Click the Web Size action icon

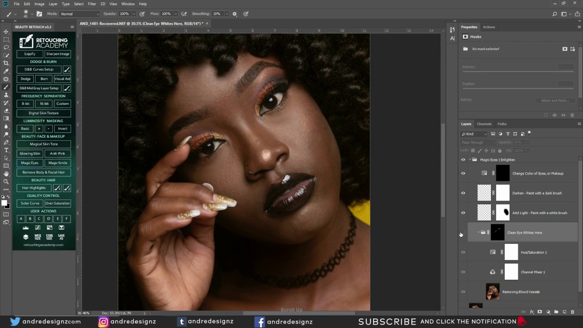tap(38, 237)
